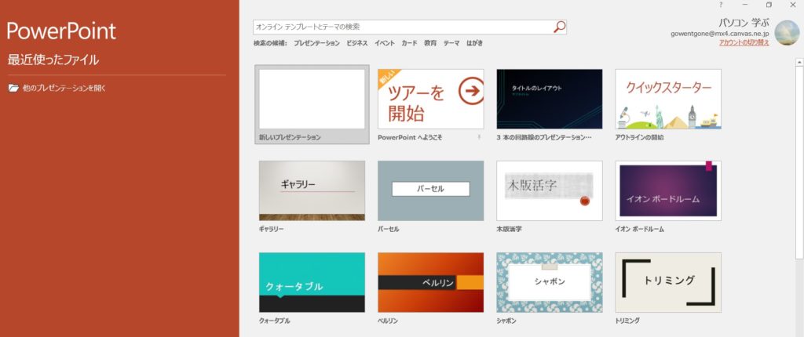Screen dimensions: 804x337
Task: Select the ギャラリー theme thumbnail
Action: tap(312, 190)
